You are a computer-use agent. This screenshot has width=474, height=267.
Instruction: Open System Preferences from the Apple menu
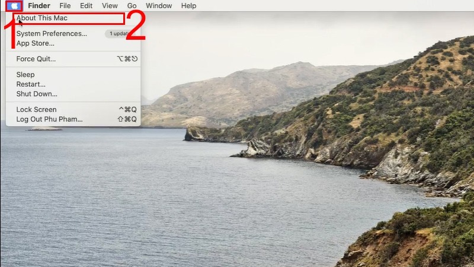pos(52,34)
